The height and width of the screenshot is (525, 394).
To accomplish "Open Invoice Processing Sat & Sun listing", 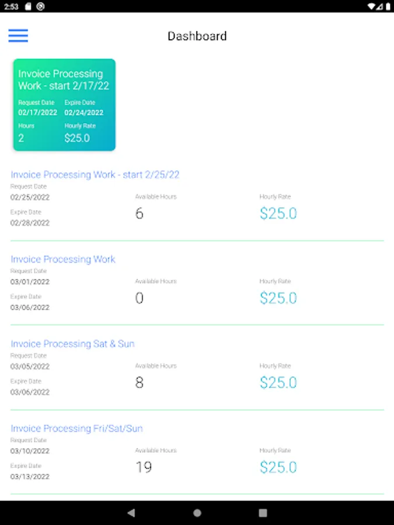I will (x=72, y=344).
